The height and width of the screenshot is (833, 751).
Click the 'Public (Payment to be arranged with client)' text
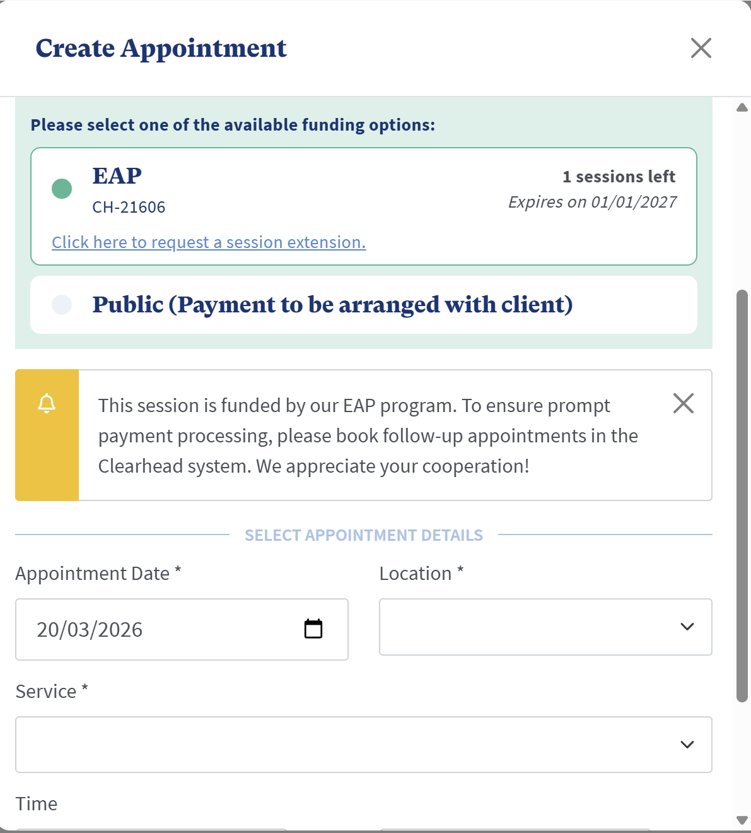[332, 305]
